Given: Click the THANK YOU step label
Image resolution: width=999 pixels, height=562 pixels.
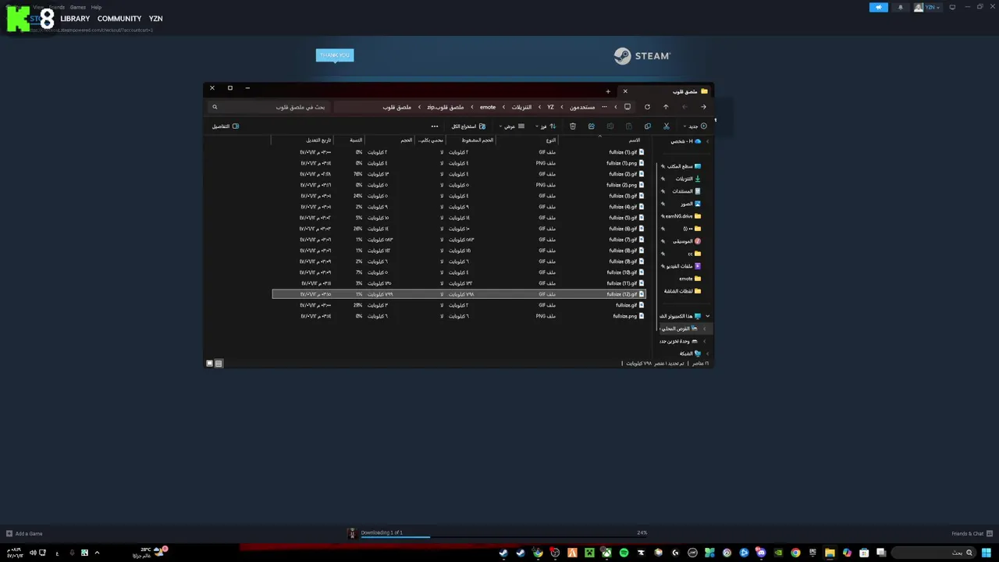Looking at the screenshot, I should (x=335, y=55).
